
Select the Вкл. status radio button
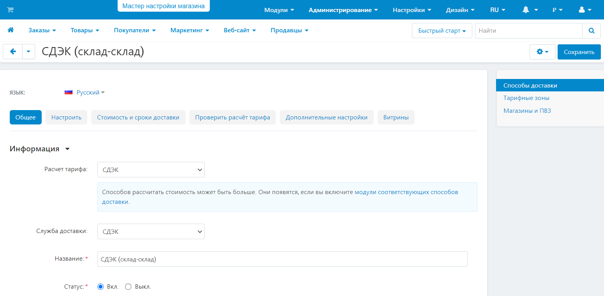point(101,287)
